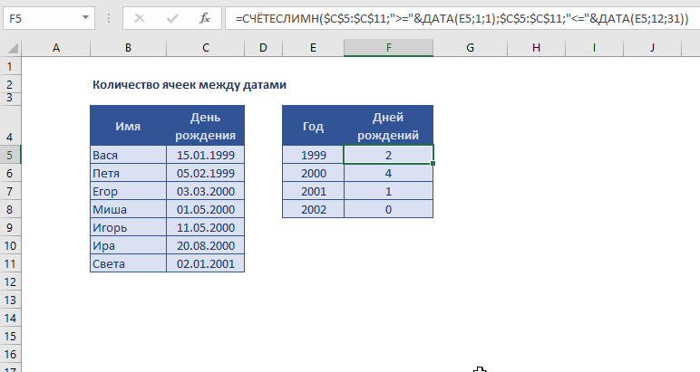Select cell with name 'Света'
The height and width of the screenshot is (372, 700).
click(x=128, y=263)
